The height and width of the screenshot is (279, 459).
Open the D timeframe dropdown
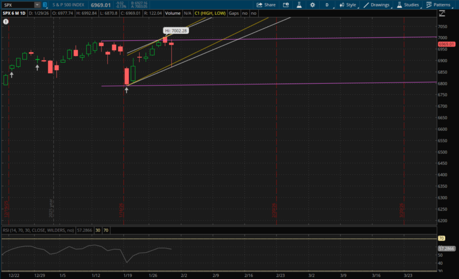[327, 5]
